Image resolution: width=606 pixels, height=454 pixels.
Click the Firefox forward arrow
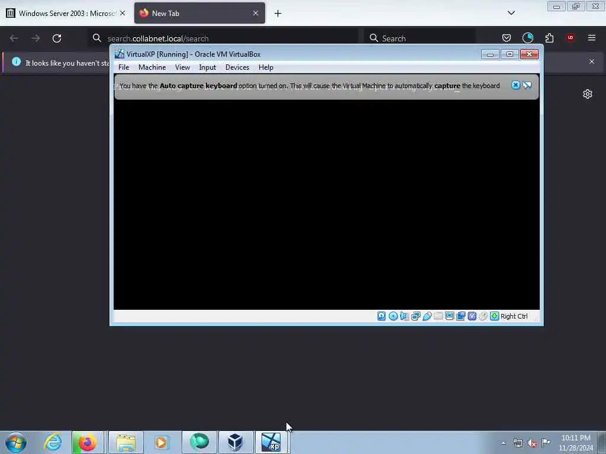36,38
